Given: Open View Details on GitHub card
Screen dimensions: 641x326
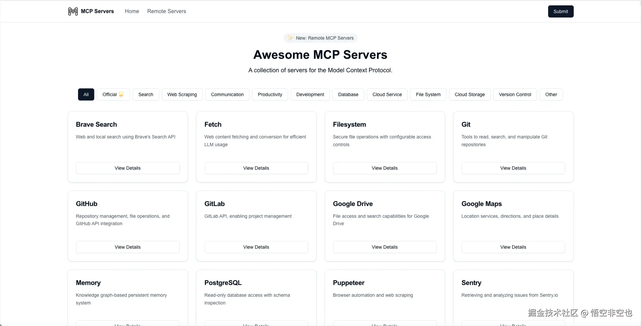Looking at the screenshot, I should [128, 247].
